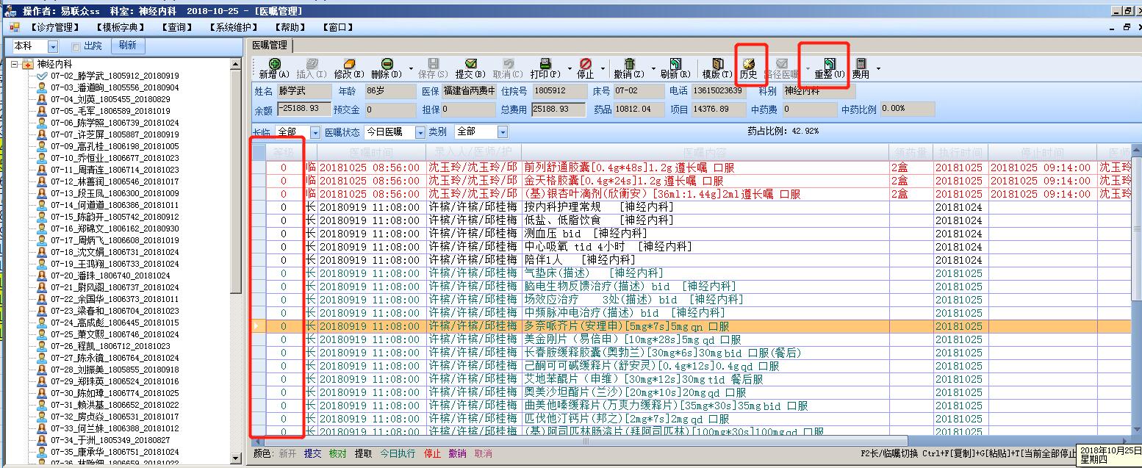Select order row 中心吸氧 tid 4小时
Image resolution: width=1142 pixels, height=468 pixels.
[x=691, y=247]
